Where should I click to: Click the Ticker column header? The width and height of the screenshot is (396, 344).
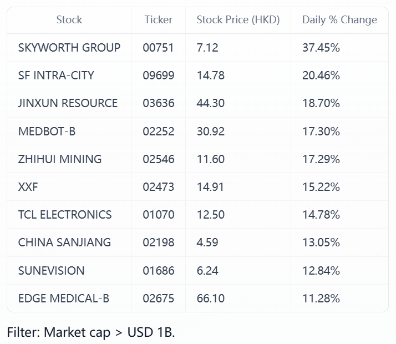point(158,20)
